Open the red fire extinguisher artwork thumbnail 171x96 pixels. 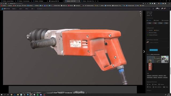(x=150, y=67)
